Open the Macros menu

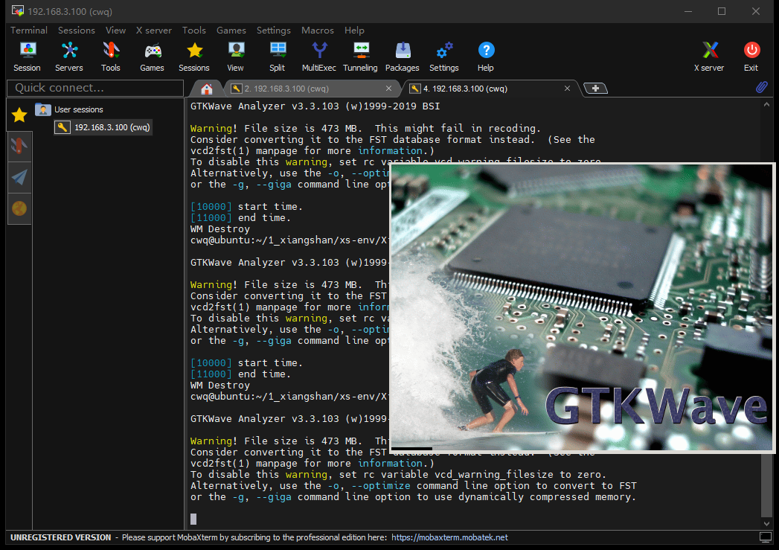pyautogui.click(x=318, y=31)
